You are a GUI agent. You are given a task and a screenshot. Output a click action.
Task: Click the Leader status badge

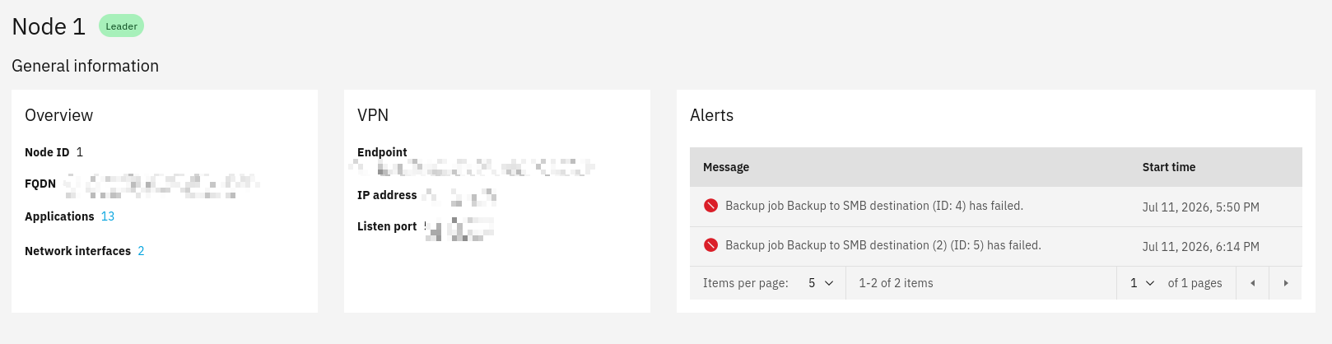[121, 26]
